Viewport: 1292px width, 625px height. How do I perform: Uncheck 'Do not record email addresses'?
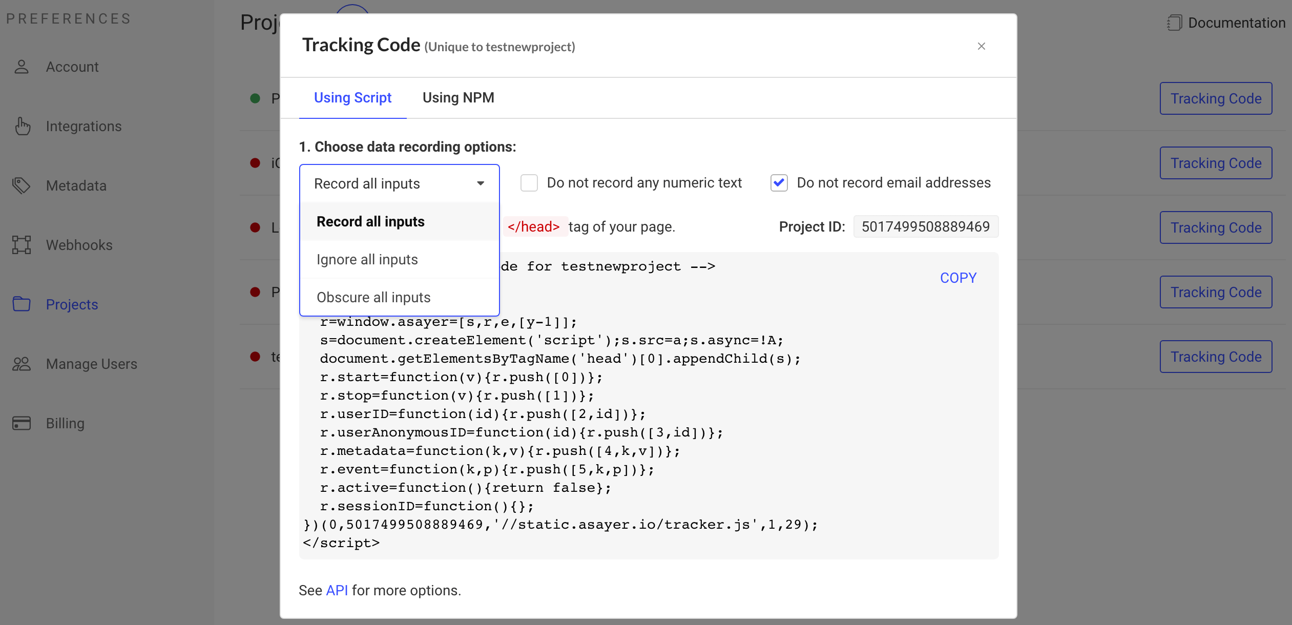click(x=779, y=183)
